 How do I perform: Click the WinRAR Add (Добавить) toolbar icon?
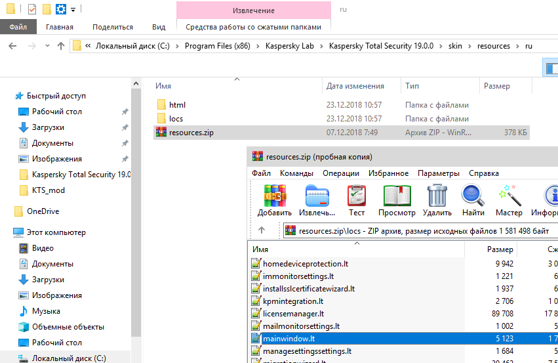tap(274, 200)
